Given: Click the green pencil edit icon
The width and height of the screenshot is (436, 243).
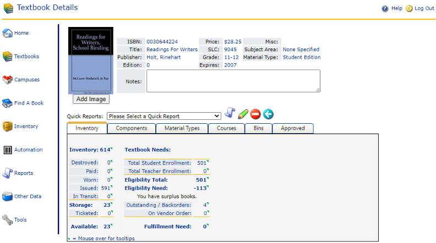Looking at the screenshot, I should click(x=243, y=114).
